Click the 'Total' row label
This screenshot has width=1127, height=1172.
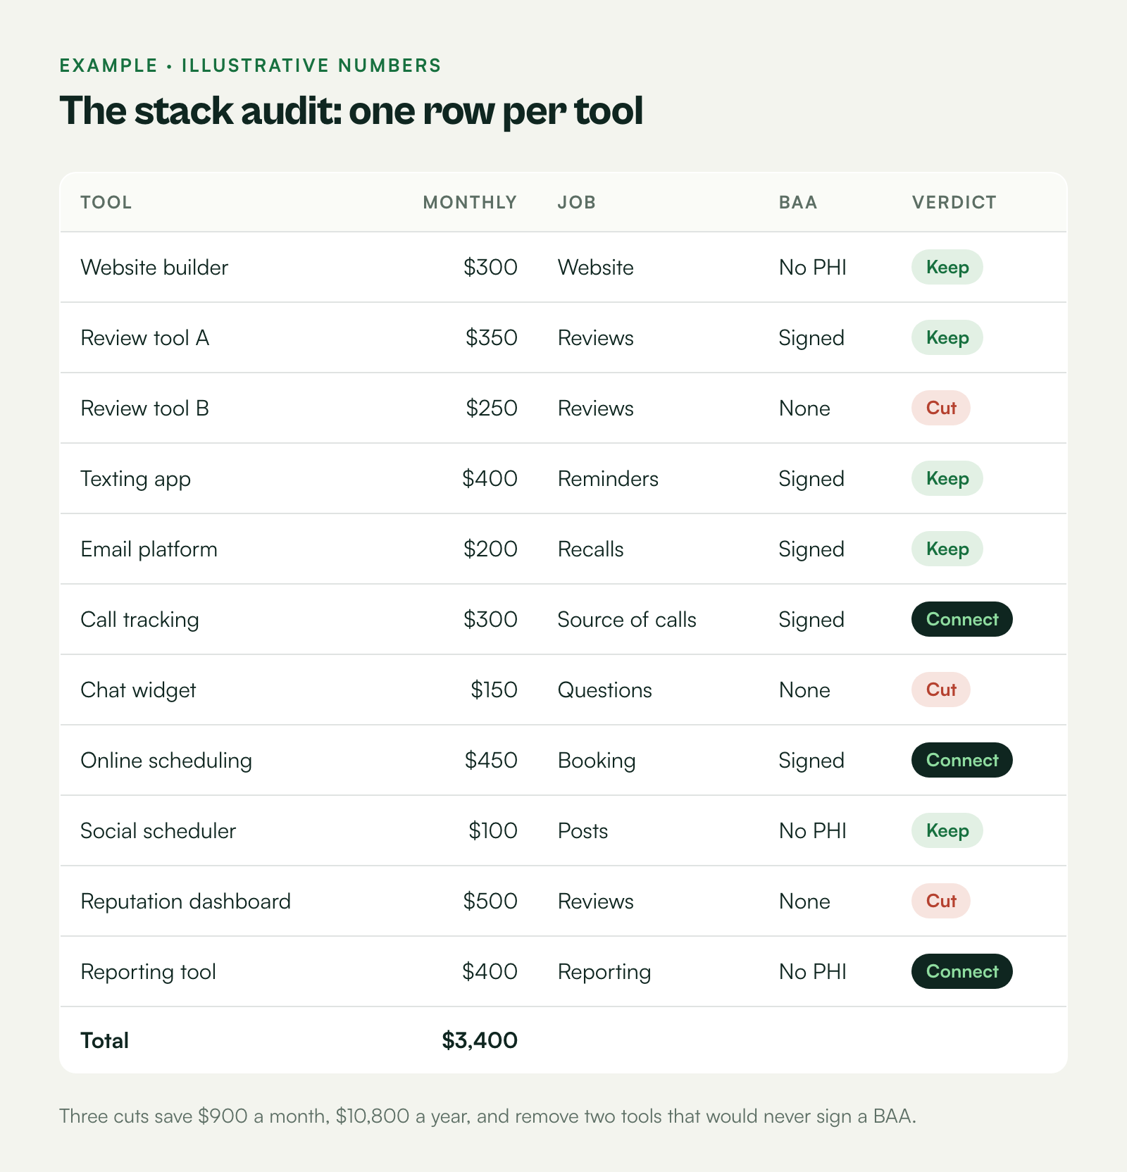pos(104,1040)
